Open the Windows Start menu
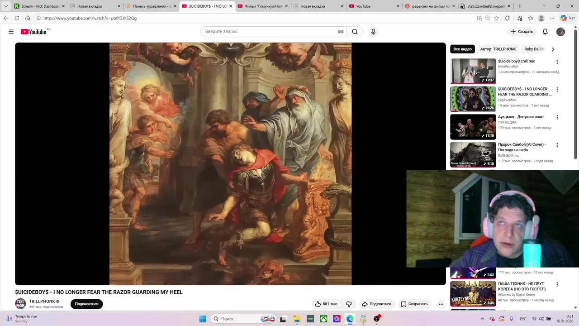 [203, 319]
